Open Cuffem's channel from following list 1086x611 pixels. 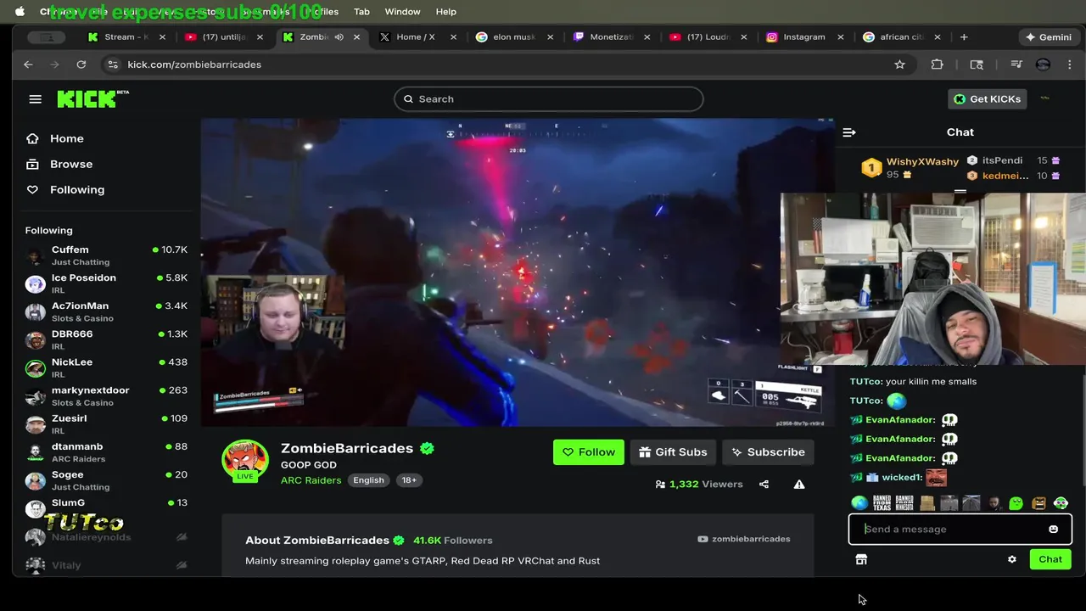click(x=106, y=255)
